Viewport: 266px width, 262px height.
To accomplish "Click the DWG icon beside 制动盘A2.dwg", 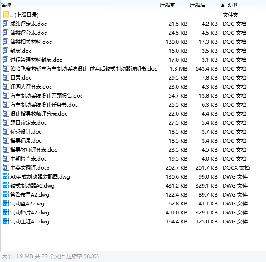I will pyautogui.click(x=6, y=203).
